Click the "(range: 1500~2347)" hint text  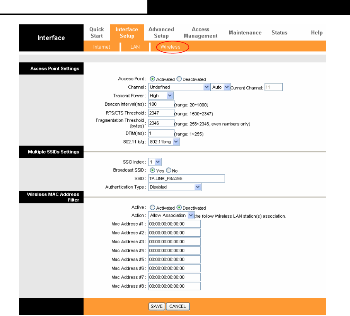point(194,114)
